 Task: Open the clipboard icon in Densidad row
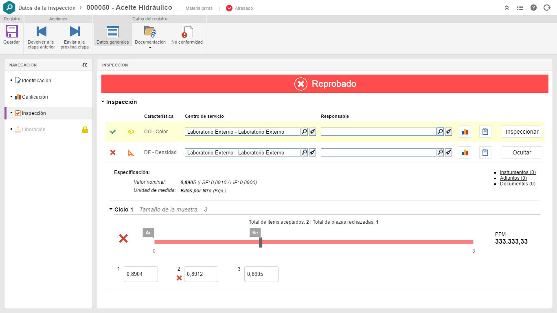click(x=485, y=152)
